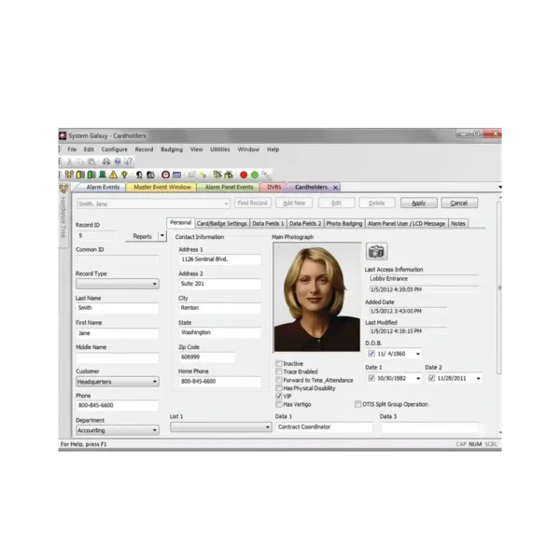Click the Copy toolbar icon
Image resolution: width=560 pixels, height=560 pixels.
click(x=80, y=161)
